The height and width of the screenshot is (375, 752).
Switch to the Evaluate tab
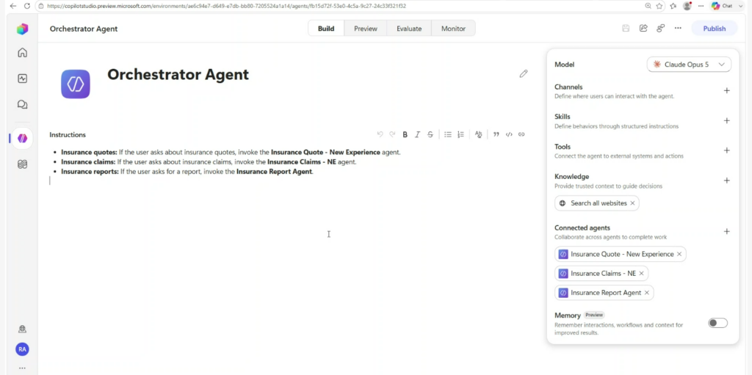tap(409, 29)
